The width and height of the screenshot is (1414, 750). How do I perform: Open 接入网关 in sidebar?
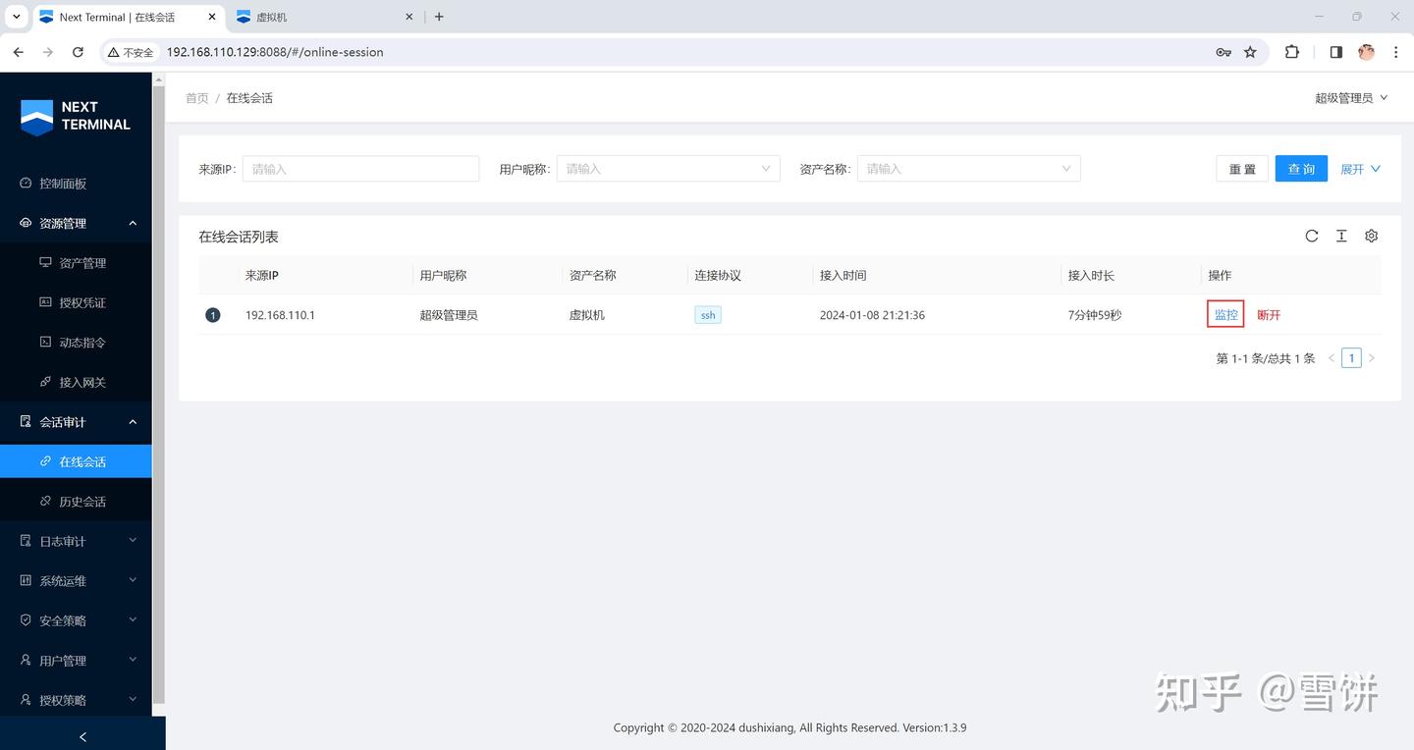click(x=76, y=382)
